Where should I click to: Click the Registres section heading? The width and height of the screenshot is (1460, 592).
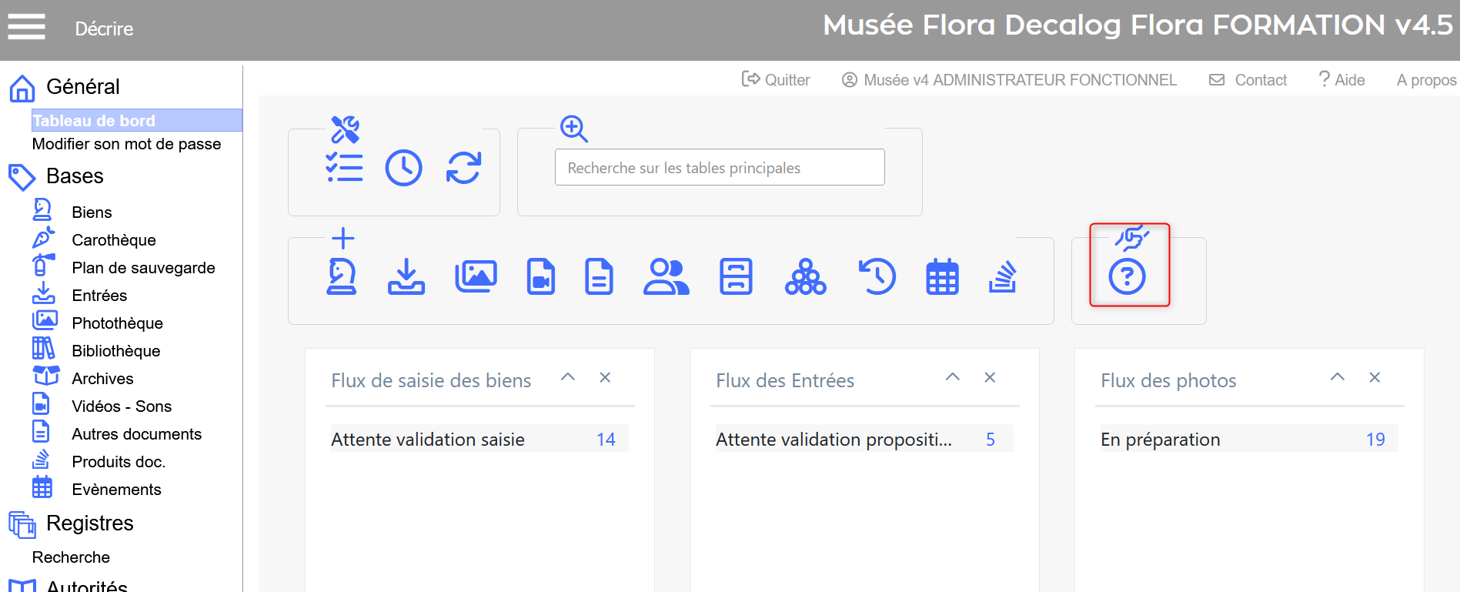[x=90, y=523]
